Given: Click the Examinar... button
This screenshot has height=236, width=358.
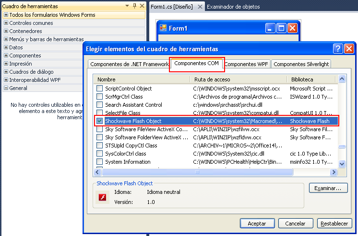Looking at the screenshot, I should tap(328, 188).
